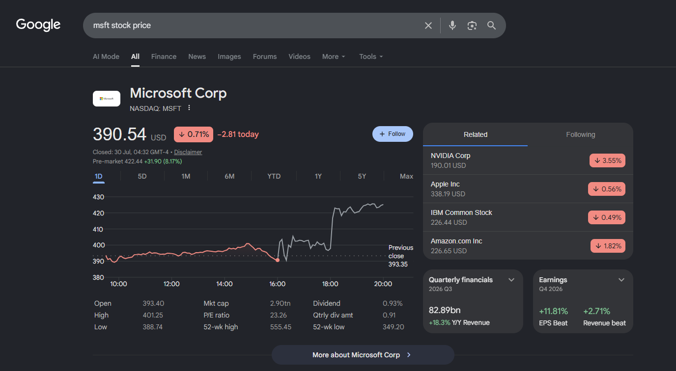The image size is (676, 371).
Task: Select the All results tab
Action: (x=135, y=56)
